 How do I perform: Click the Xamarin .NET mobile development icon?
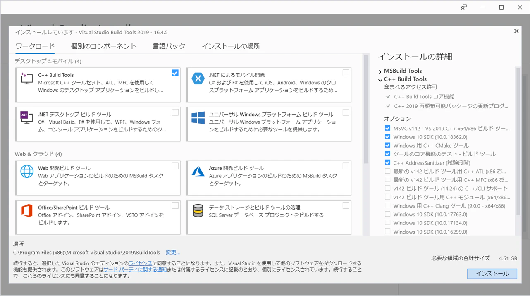click(x=198, y=79)
